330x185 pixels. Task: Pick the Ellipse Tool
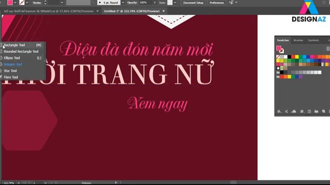12,58
